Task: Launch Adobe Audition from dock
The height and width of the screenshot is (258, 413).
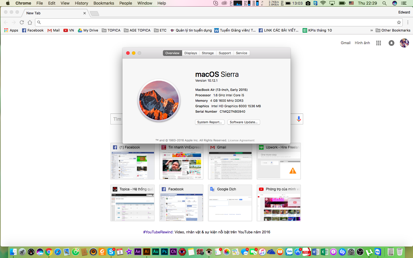Action: coord(155,252)
